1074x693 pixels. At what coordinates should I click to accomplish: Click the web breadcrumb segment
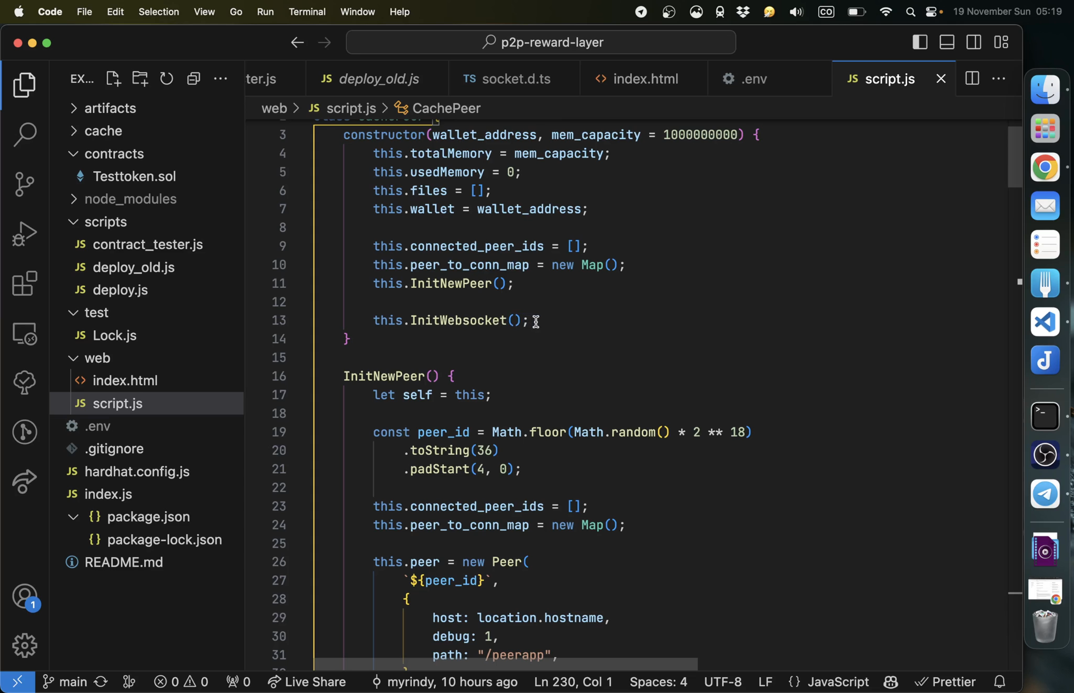pyautogui.click(x=275, y=108)
